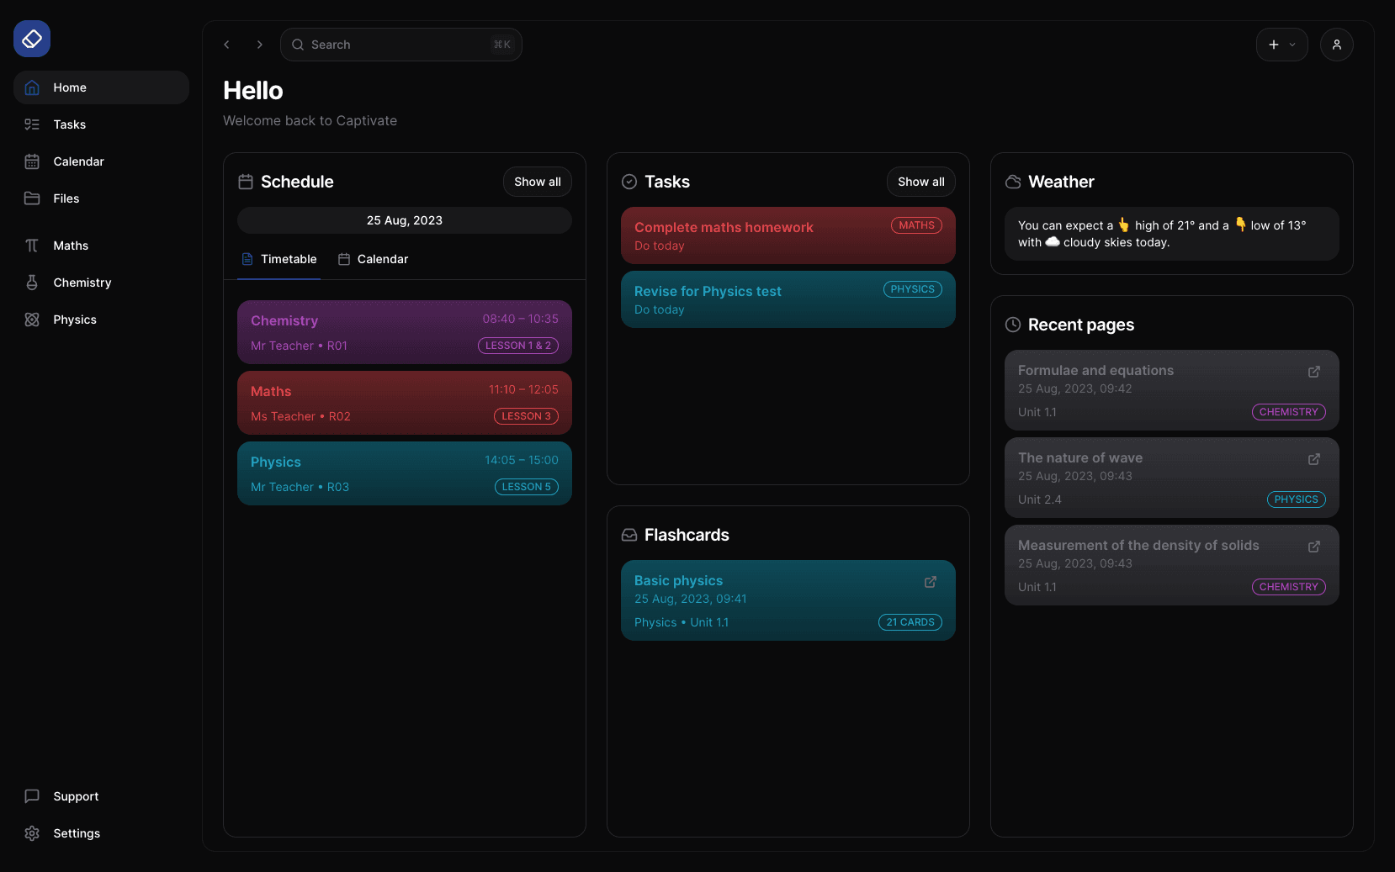Click the user account icon at top right
The height and width of the screenshot is (872, 1395).
pos(1336,44)
